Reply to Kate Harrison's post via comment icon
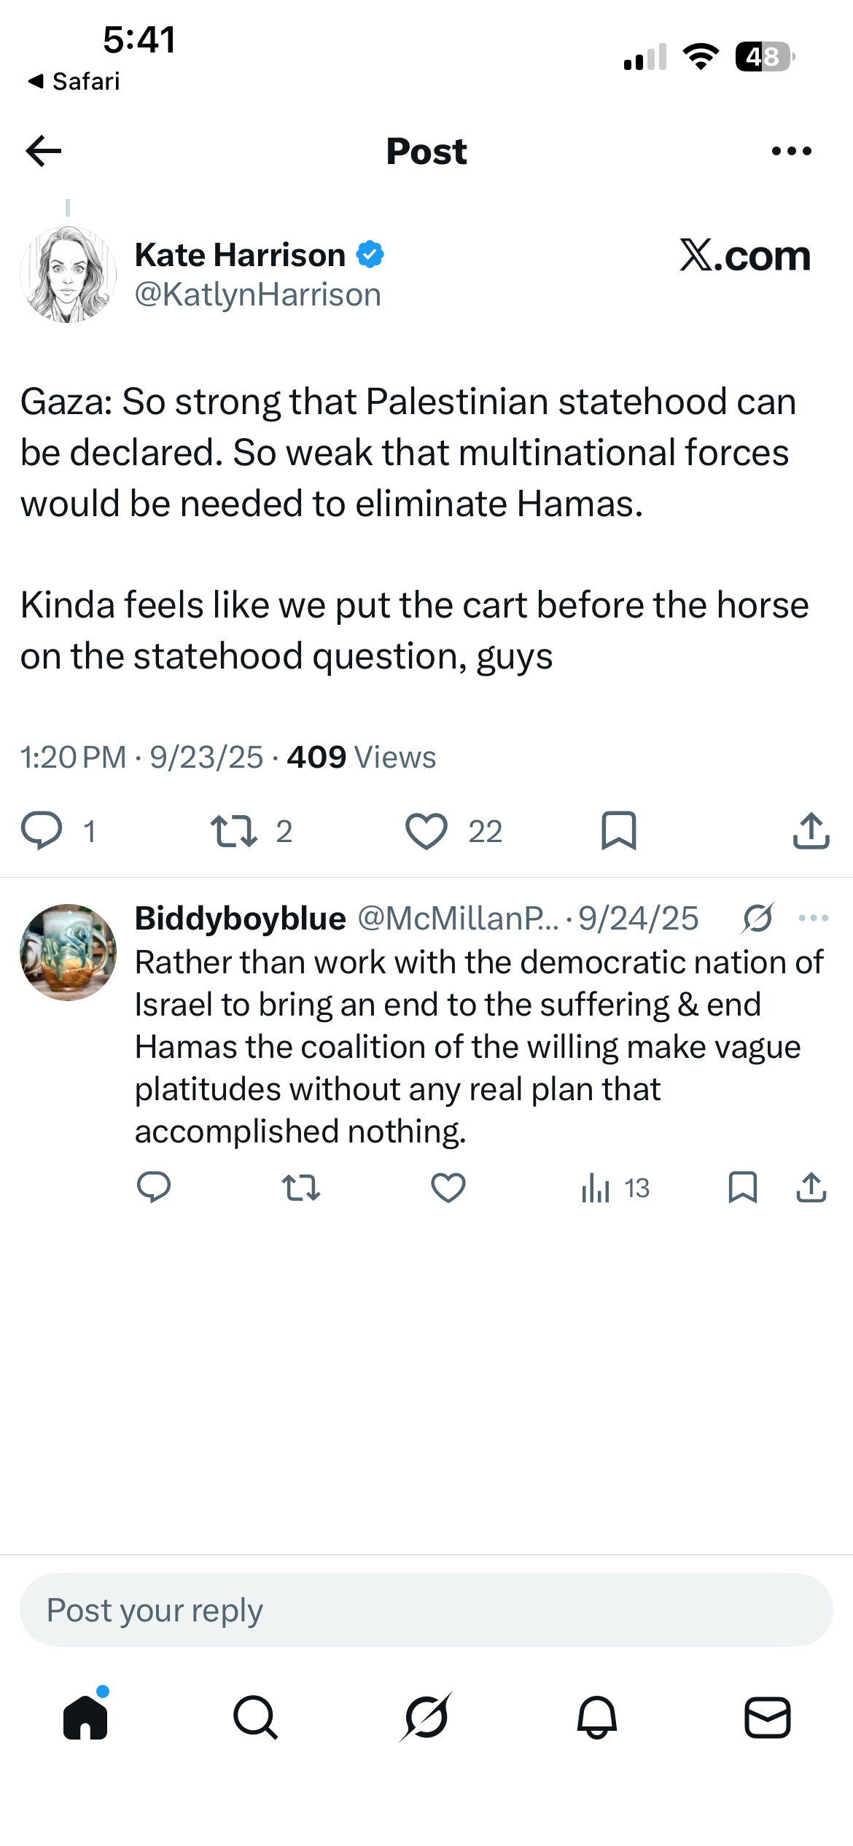The height and width of the screenshot is (1846, 853). pyautogui.click(x=42, y=830)
